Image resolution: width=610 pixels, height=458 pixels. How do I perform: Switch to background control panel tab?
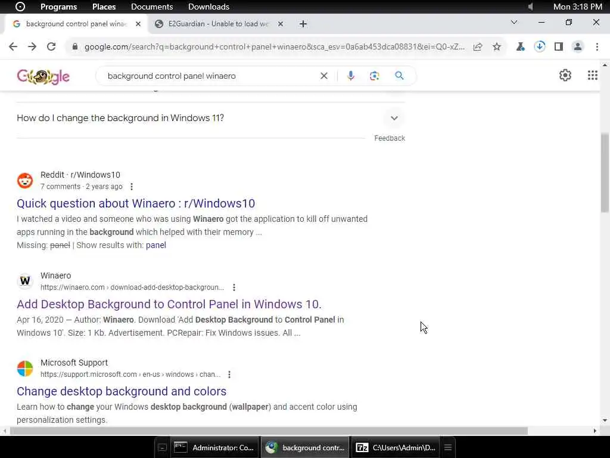click(76, 24)
